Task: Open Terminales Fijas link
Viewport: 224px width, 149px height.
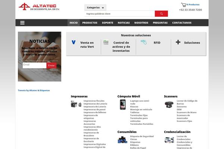Action: point(139,115)
